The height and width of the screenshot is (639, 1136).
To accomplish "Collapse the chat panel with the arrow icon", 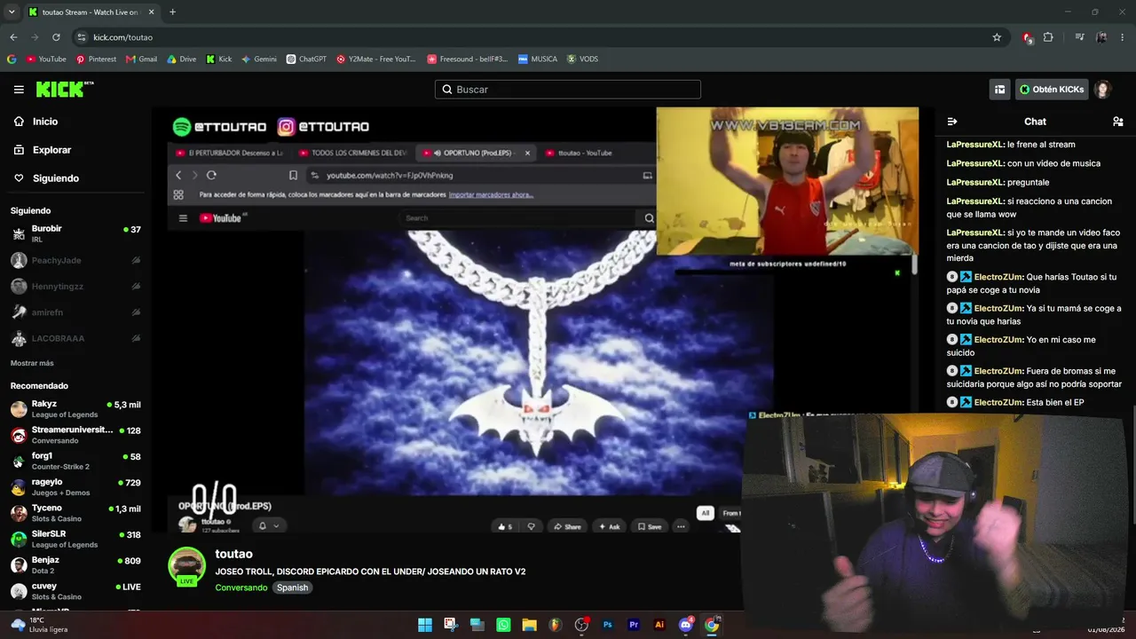I will 952,122.
